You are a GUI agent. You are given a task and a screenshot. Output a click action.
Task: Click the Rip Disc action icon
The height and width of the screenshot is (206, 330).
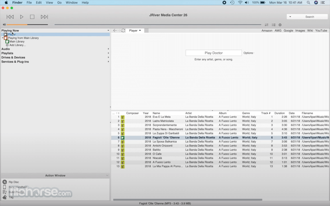pos(5,182)
